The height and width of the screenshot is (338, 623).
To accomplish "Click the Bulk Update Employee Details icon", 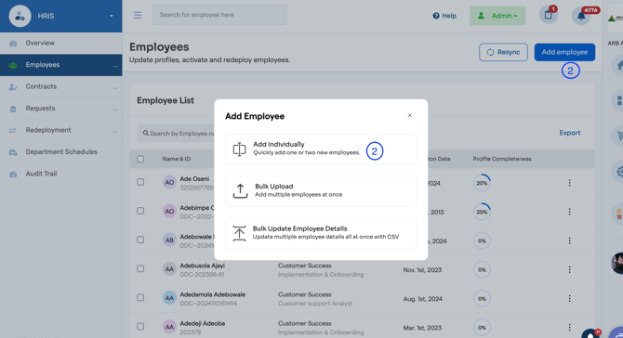I will [239, 233].
